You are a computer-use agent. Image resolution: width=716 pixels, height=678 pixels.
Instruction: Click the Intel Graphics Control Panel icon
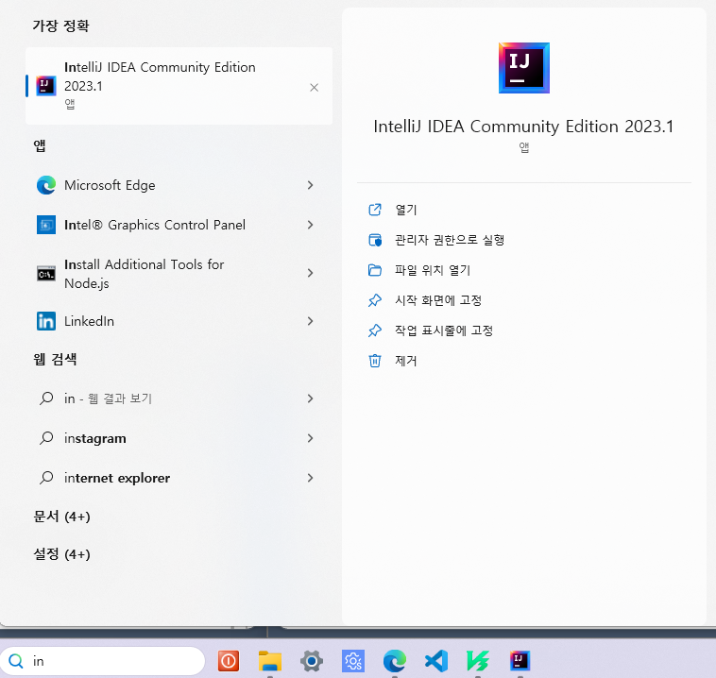click(x=46, y=225)
